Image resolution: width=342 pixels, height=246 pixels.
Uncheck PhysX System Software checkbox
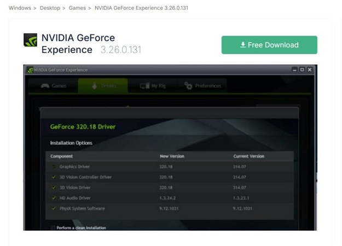54,208
